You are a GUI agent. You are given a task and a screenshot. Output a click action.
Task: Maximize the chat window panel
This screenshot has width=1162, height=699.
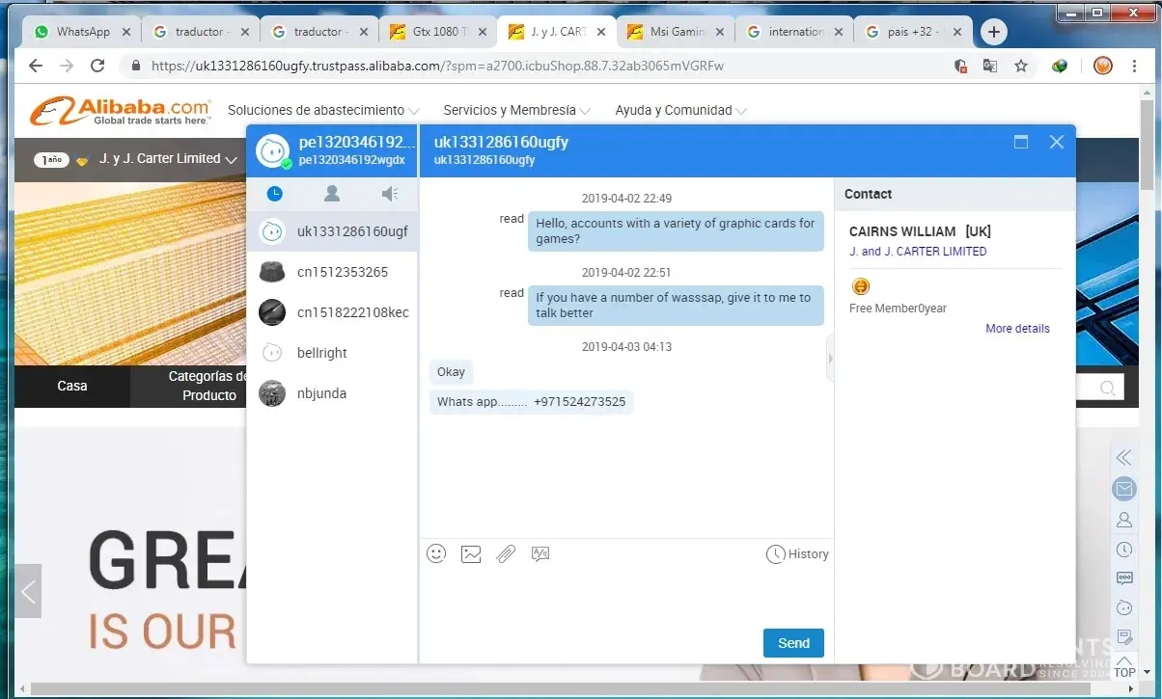(x=1021, y=142)
